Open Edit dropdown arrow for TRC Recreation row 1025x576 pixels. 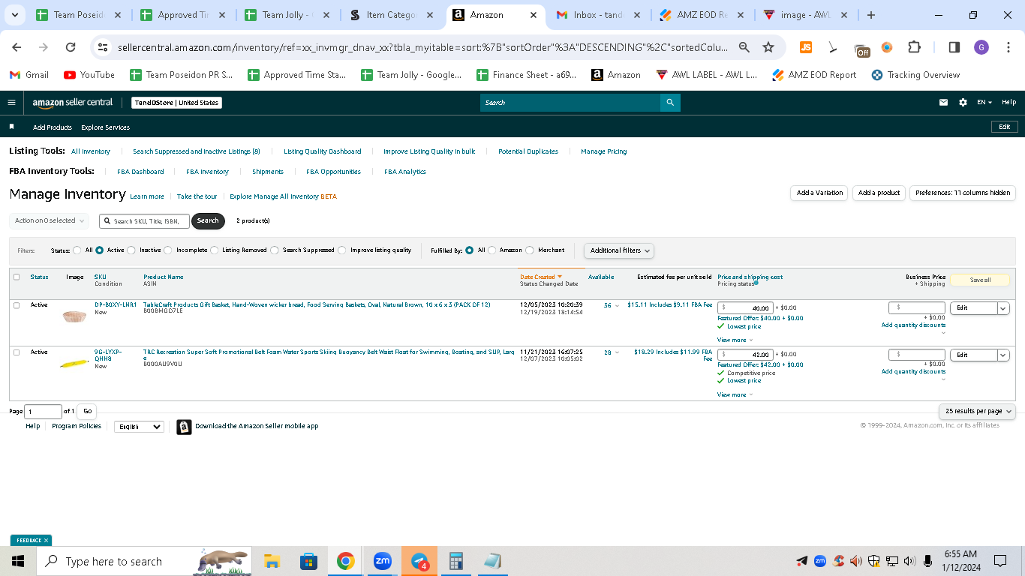pyautogui.click(x=1003, y=355)
